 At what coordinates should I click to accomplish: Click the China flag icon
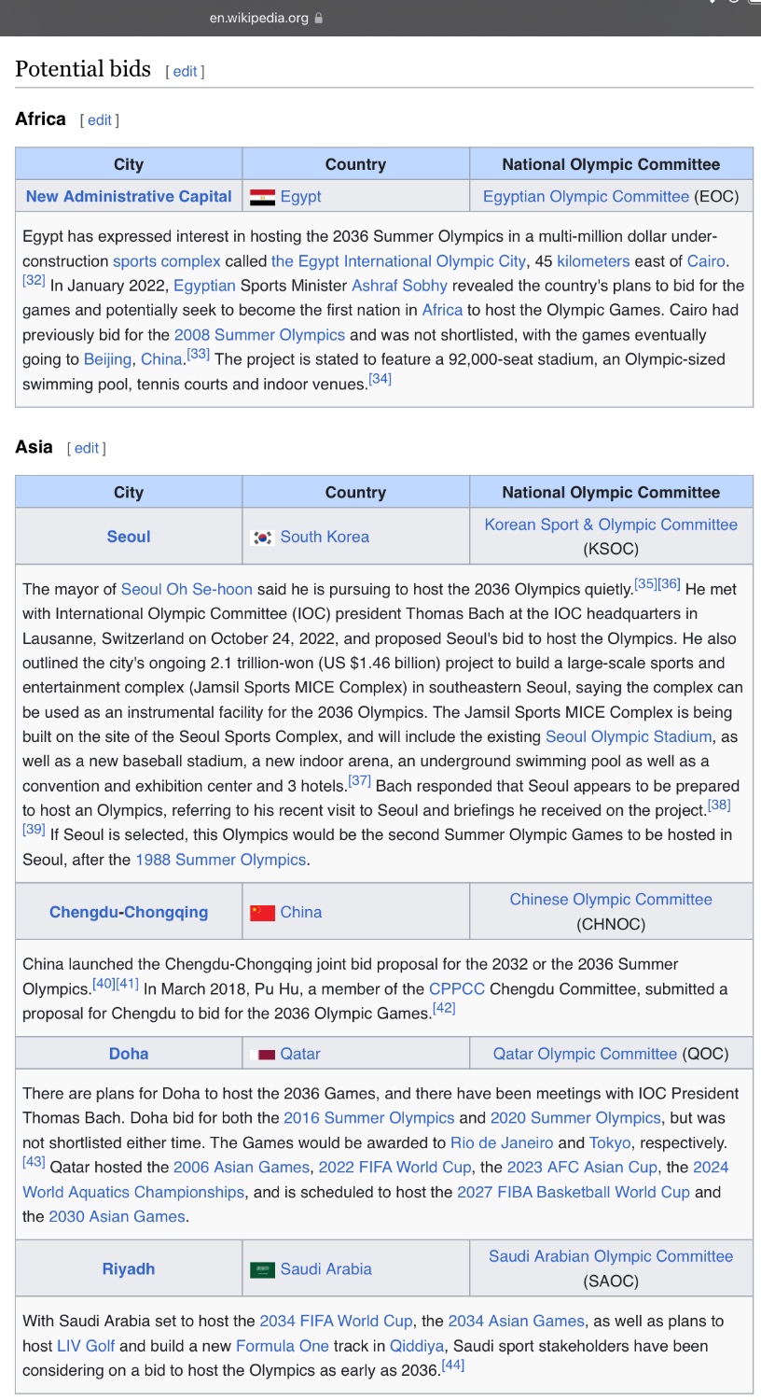click(262, 912)
